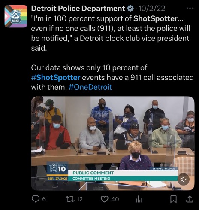Follow the #ShotSpotter hashtag link
Viewport: 199px width, 210px height.
(x=56, y=77)
